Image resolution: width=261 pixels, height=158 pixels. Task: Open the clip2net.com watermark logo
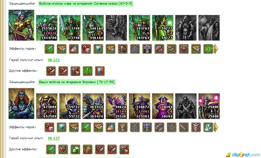243,154
